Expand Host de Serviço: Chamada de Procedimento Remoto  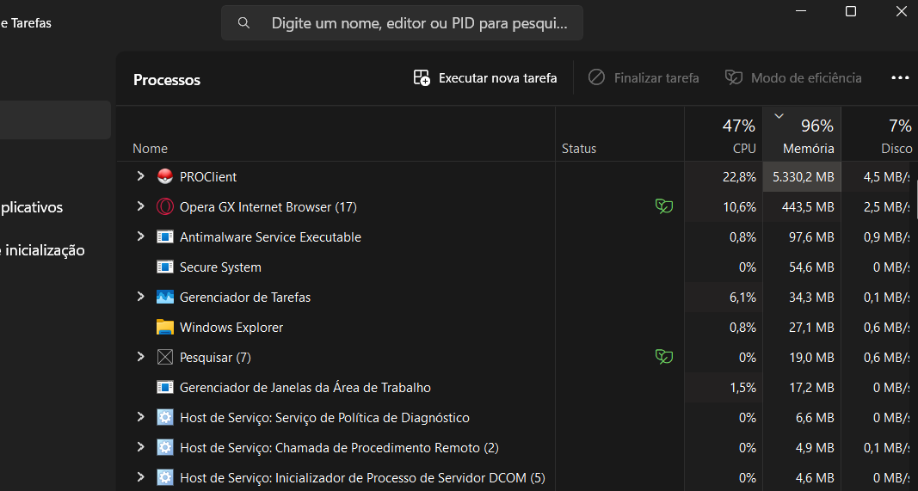[x=141, y=447]
